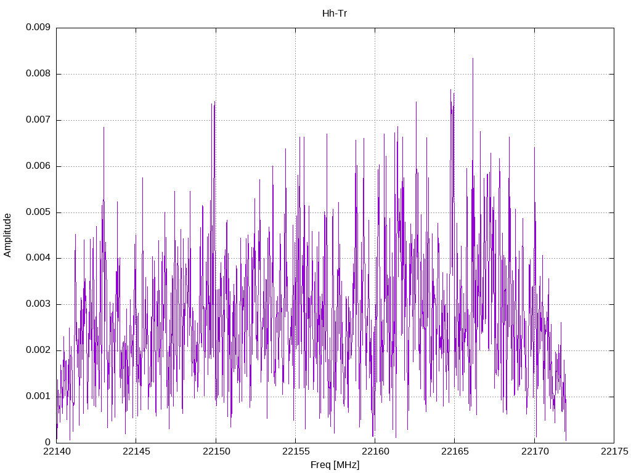
Task: Click the 22150 x-axis tick label
Action: click(216, 452)
